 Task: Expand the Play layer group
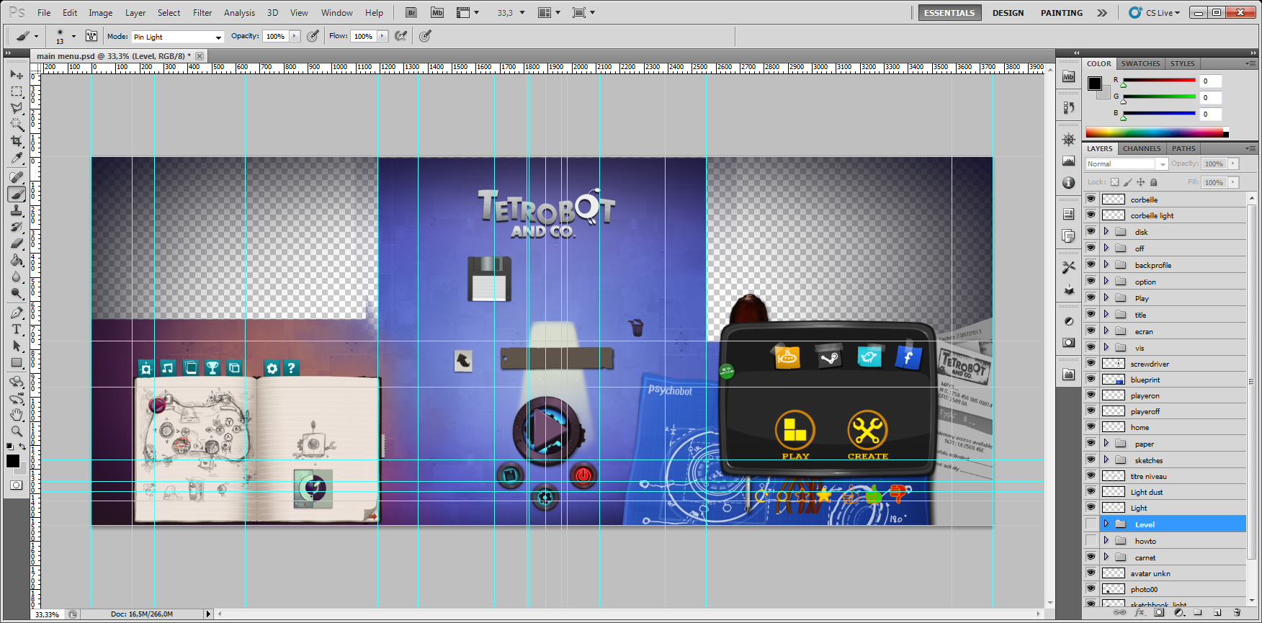[x=1106, y=297]
